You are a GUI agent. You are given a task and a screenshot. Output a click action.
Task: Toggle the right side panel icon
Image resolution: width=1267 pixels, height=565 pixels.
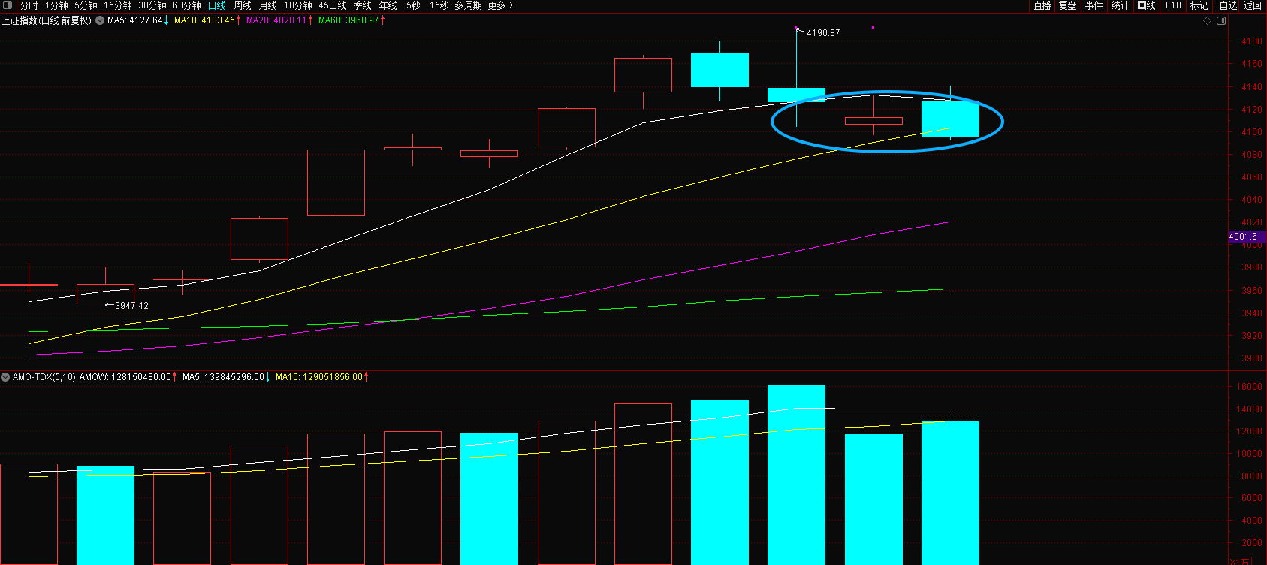pos(1221,20)
